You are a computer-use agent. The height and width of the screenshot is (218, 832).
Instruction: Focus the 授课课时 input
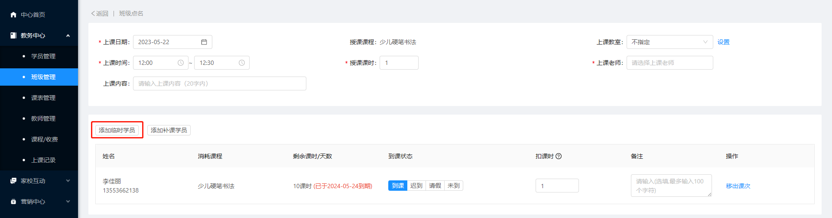click(399, 63)
